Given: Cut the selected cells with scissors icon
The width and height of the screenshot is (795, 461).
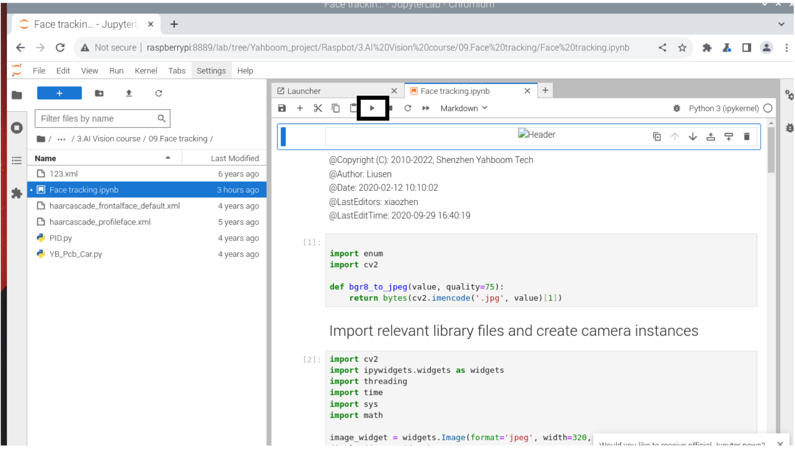Looking at the screenshot, I should (318, 108).
